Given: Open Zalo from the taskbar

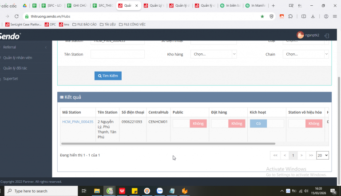Looking at the screenshot, I should [160, 191].
